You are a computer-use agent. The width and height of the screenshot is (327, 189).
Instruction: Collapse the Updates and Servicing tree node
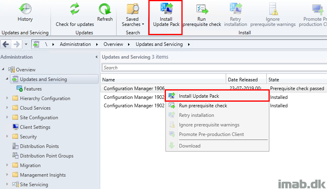point(7,79)
